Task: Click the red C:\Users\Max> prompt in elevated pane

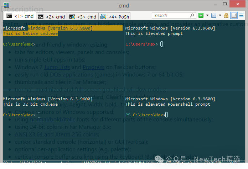Action: tap(141, 44)
